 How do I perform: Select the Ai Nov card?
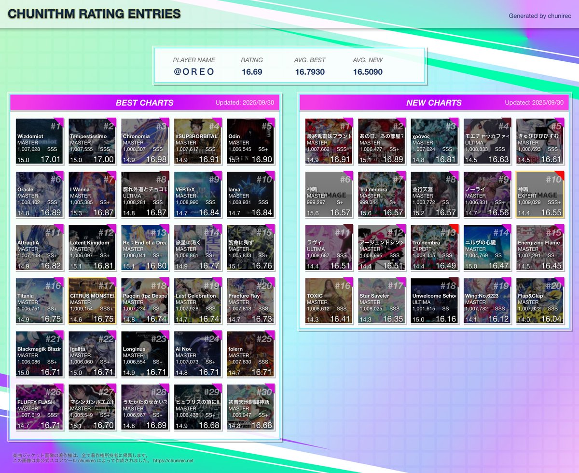(x=198, y=354)
